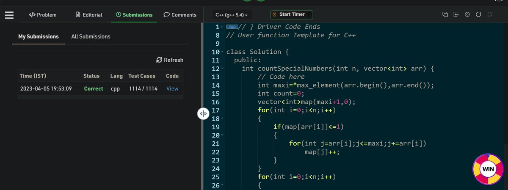Click the Code column header
The width and height of the screenshot is (508, 190).
tap(172, 76)
